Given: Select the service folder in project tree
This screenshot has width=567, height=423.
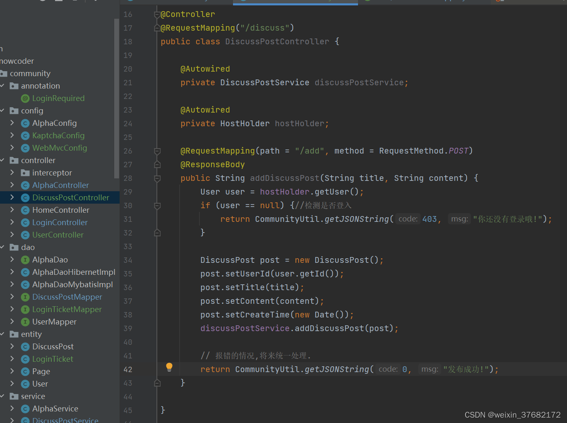Looking at the screenshot, I should 33,396.
